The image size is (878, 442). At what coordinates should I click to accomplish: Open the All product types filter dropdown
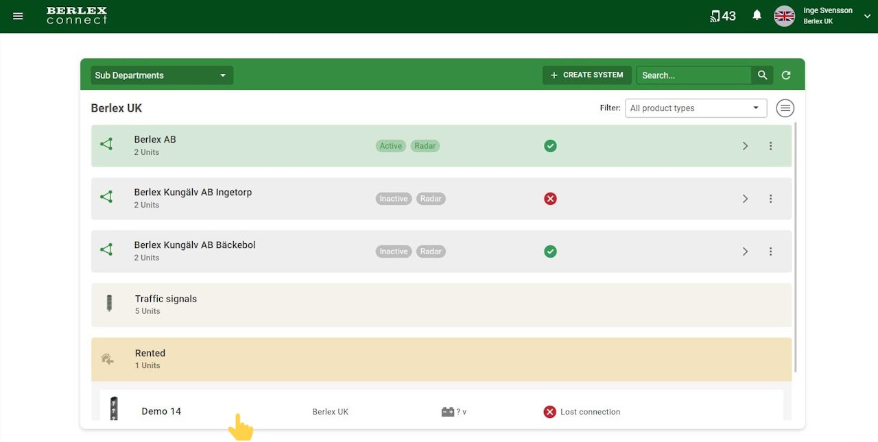[696, 108]
